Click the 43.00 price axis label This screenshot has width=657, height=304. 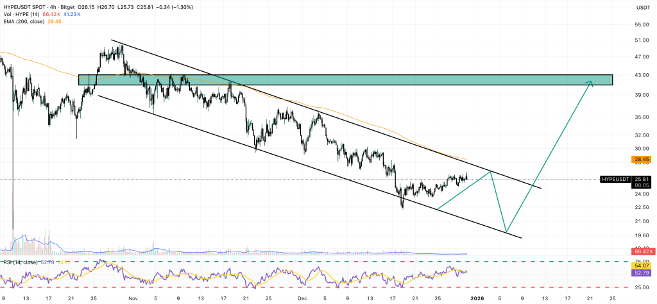[642, 75]
